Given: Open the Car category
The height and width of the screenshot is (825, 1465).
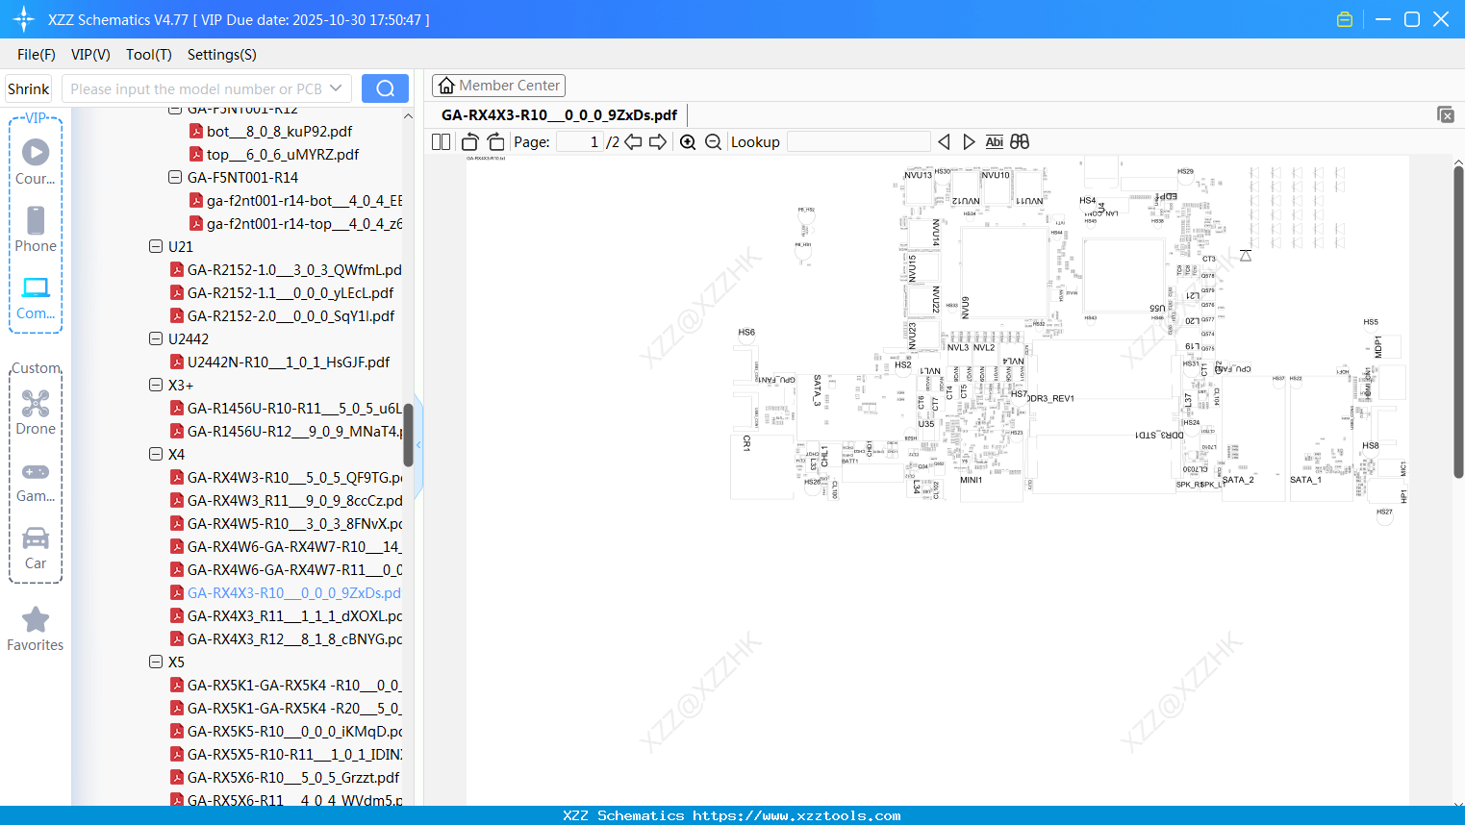Looking at the screenshot, I should 36,548.
